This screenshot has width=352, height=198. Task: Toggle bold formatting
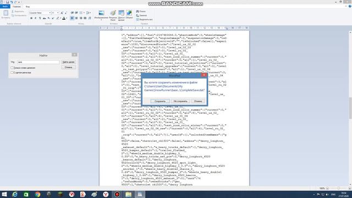[31, 18]
